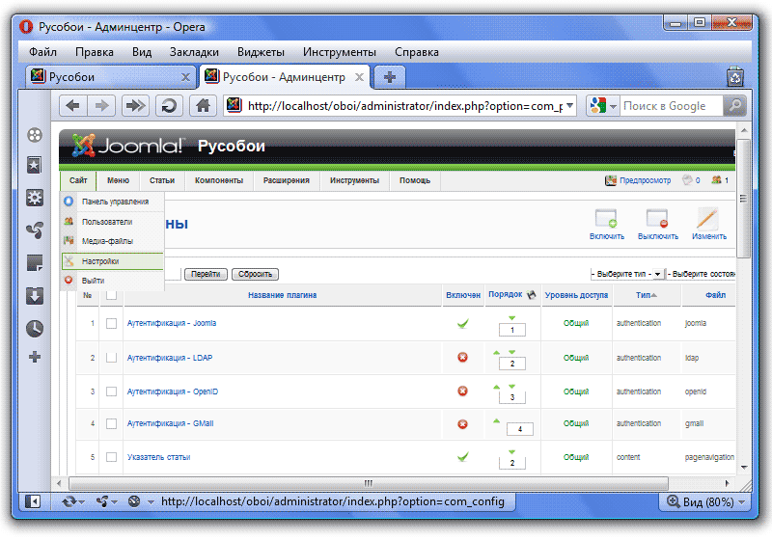Open the Закладки menu in menu bar

pyautogui.click(x=194, y=52)
